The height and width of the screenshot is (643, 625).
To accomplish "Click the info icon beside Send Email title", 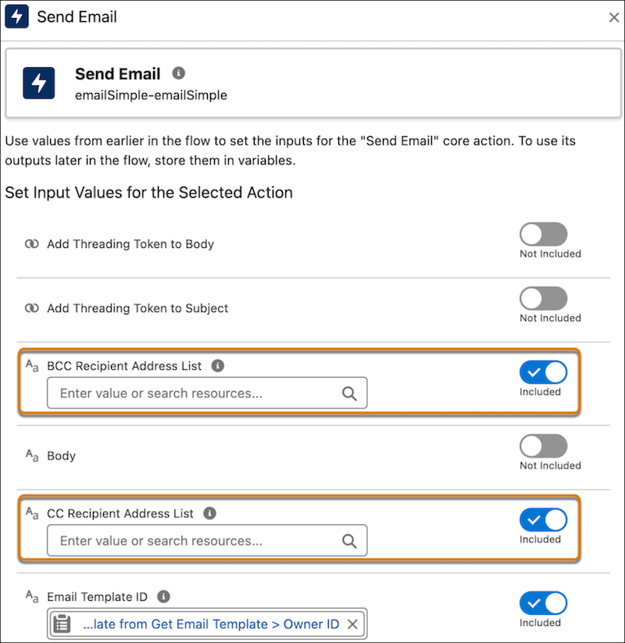I will [179, 74].
